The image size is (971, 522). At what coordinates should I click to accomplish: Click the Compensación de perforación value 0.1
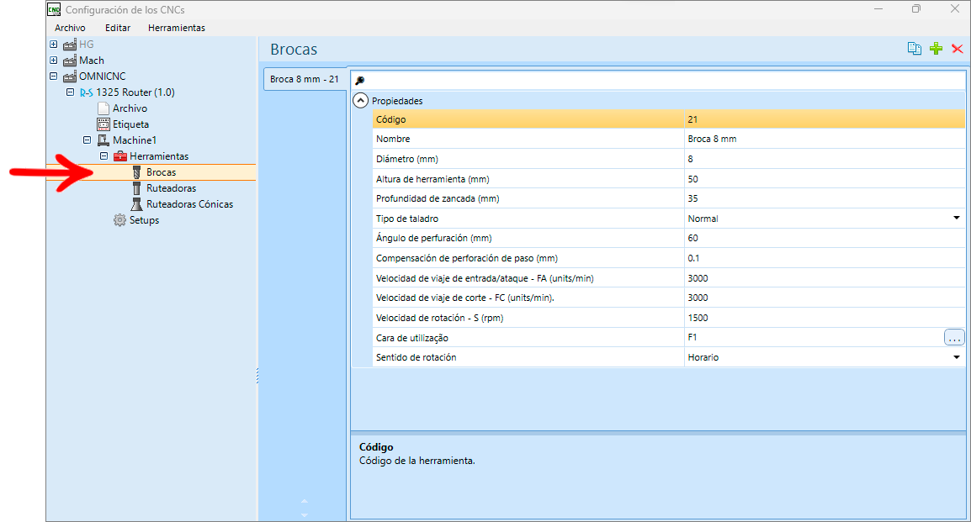(x=825, y=258)
